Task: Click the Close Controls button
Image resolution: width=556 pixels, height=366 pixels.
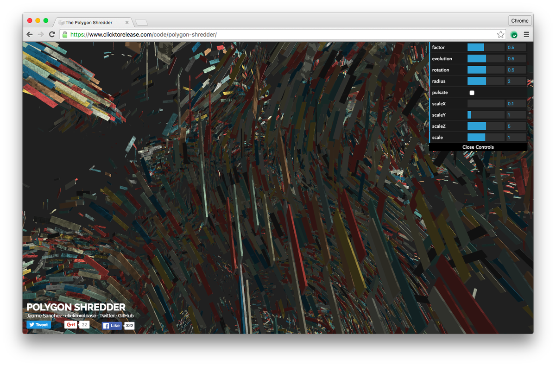Action: pos(478,147)
